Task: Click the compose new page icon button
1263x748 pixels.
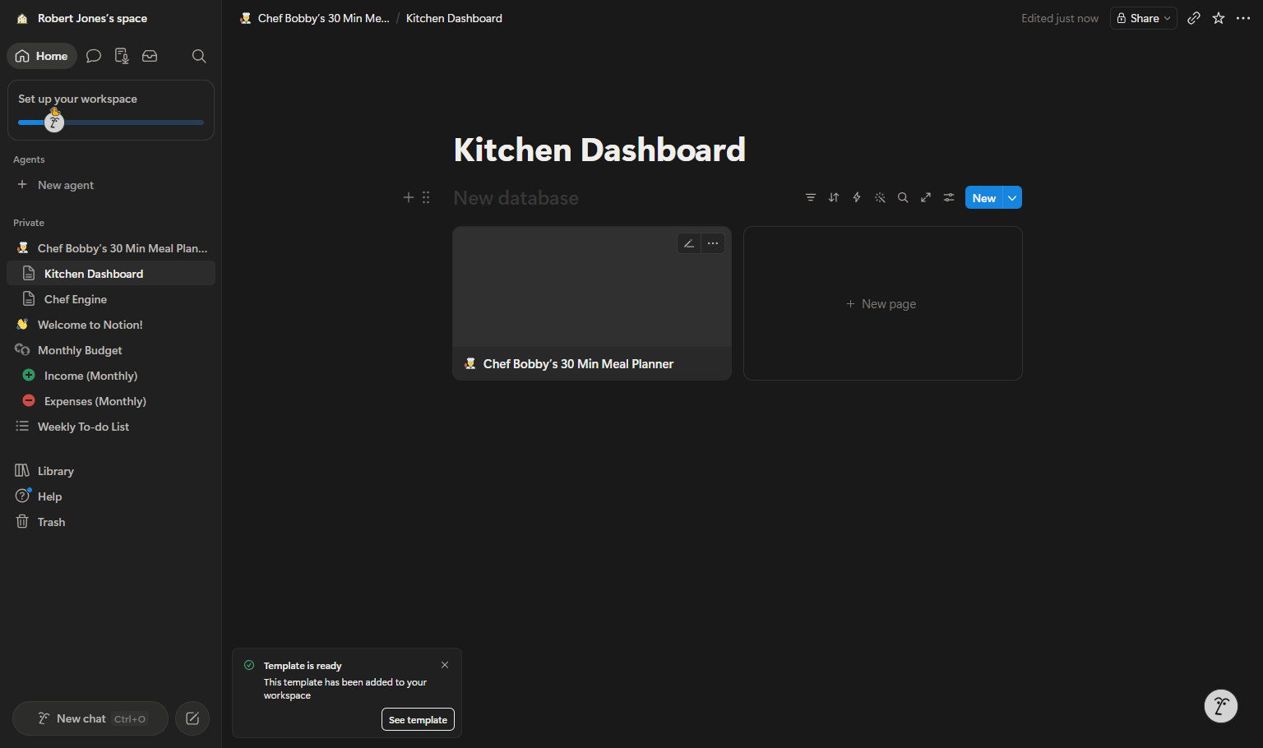Action: pos(192,718)
